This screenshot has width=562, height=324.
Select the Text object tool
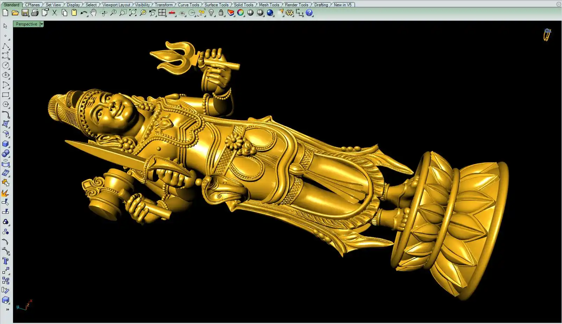coord(6,261)
